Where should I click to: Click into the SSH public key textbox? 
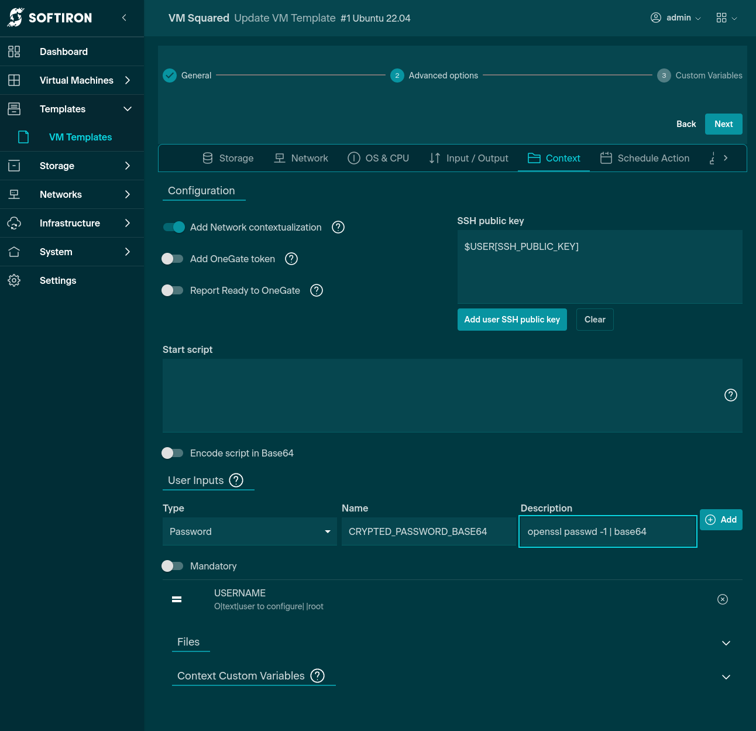[599, 266]
